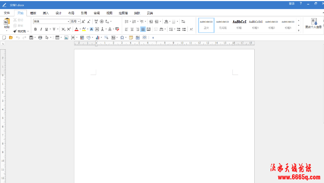Click the help question mark button

click(301, 4)
